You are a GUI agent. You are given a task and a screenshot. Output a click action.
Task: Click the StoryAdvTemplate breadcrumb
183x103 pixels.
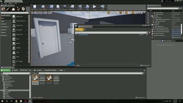pyautogui.click(x=51, y=70)
